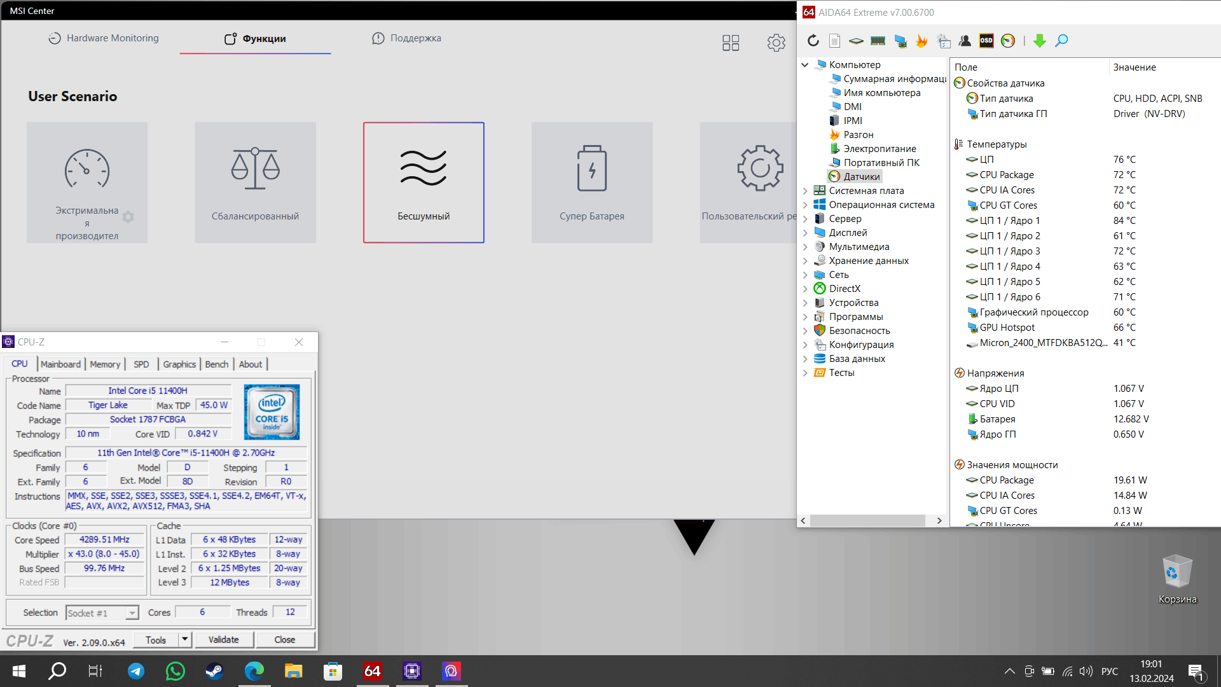
Task: Open the Mainboard tab in CPU-Z
Action: tap(61, 364)
